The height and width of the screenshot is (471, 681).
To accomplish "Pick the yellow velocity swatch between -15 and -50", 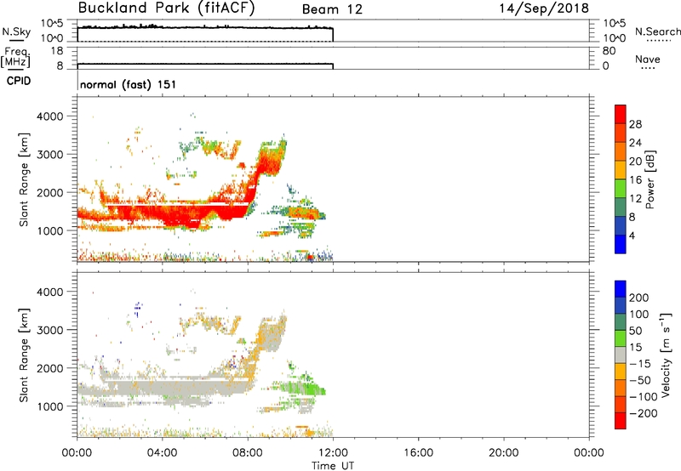I will pos(621,372).
